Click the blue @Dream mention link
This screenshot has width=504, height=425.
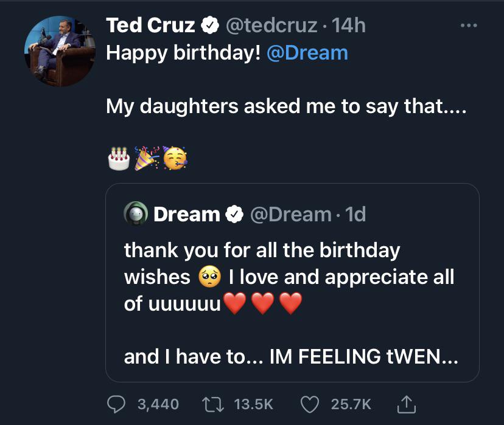[307, 53]
